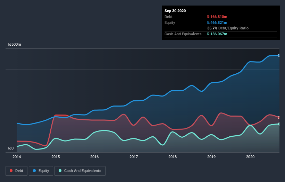Click the ₪136.067m cash value
Screen dimensions: 285x182
pos(217,34)
